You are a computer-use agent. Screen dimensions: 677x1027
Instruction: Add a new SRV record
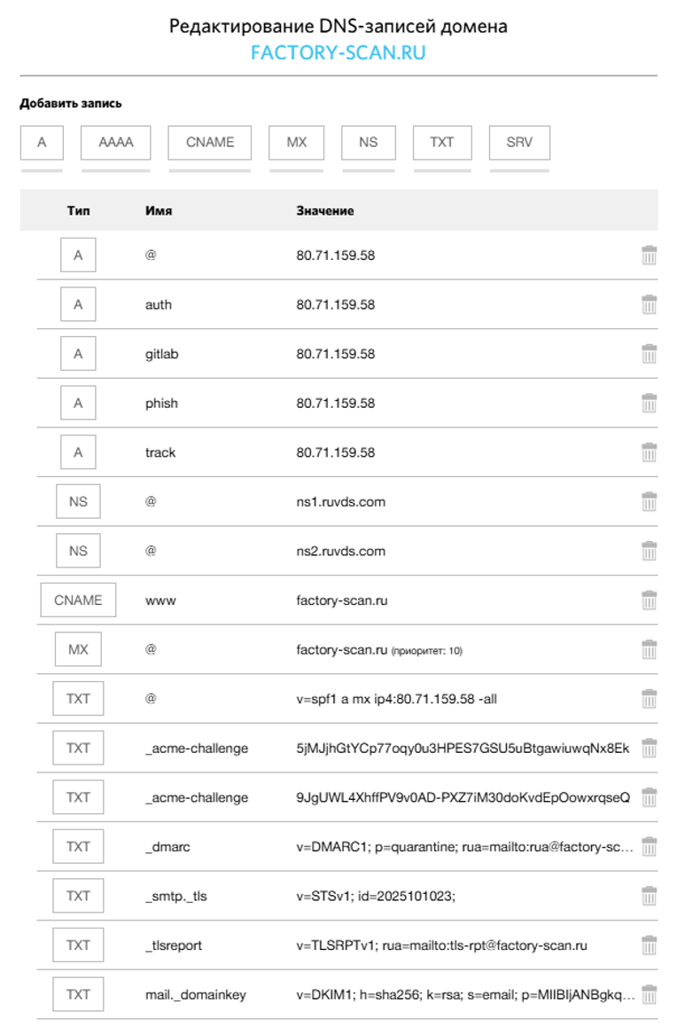519,143
